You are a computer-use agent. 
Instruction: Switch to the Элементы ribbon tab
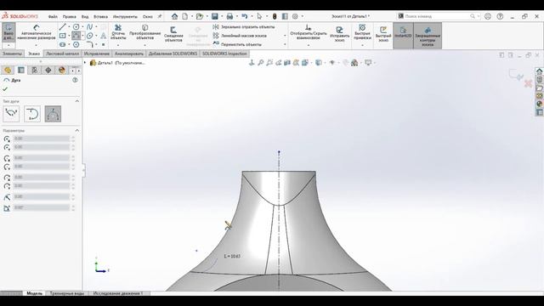point(12,54)
